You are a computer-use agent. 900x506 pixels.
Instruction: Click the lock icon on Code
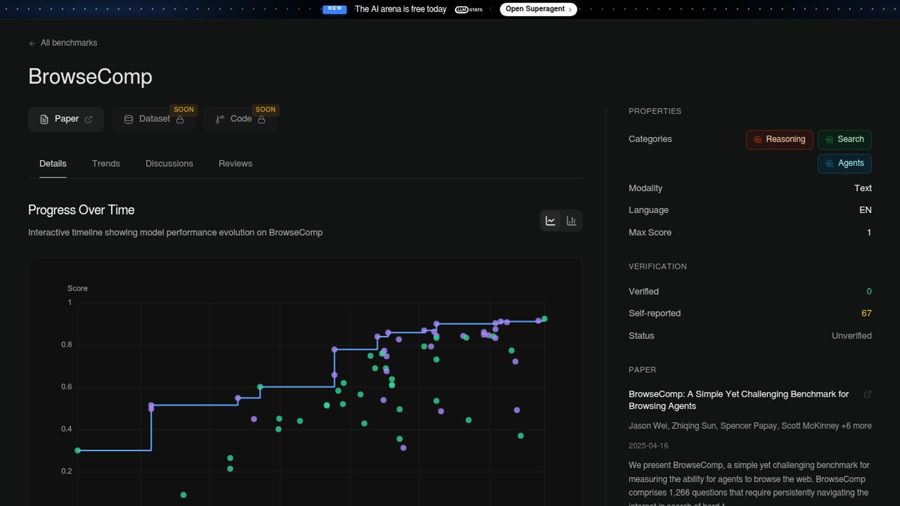coord(262,119)
